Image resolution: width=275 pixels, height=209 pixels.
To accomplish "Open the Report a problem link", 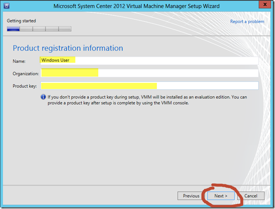I will tap(247, 22).
